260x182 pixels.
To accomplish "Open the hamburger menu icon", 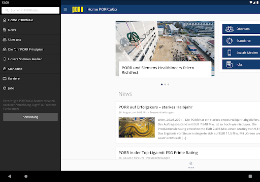I will point(66,10).
